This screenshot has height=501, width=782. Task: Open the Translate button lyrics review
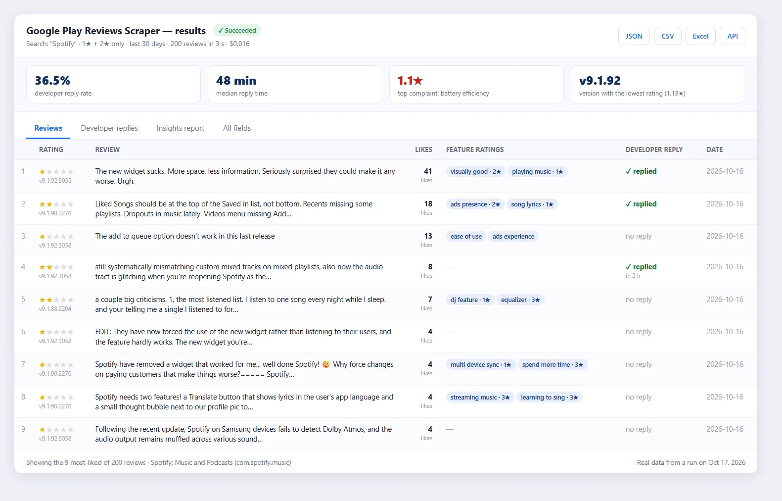tap(244, 402)
